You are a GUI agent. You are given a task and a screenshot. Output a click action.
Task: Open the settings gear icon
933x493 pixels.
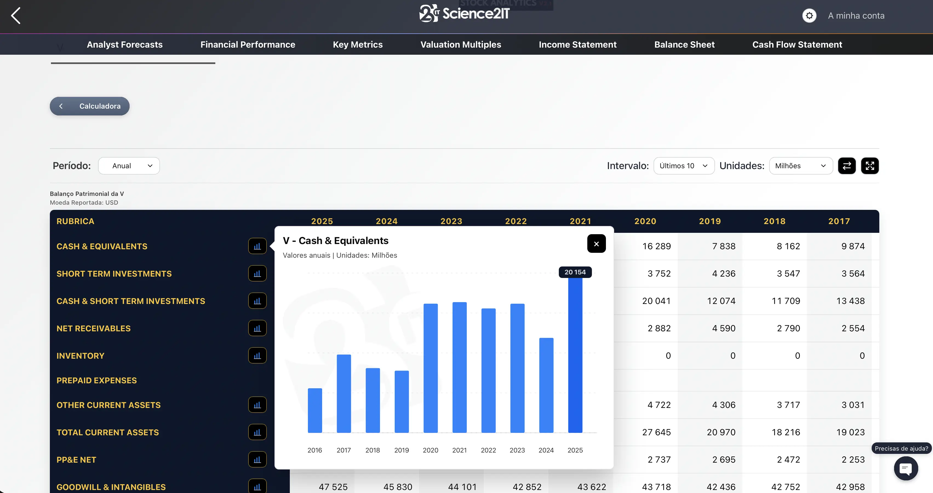pos(809,16)
